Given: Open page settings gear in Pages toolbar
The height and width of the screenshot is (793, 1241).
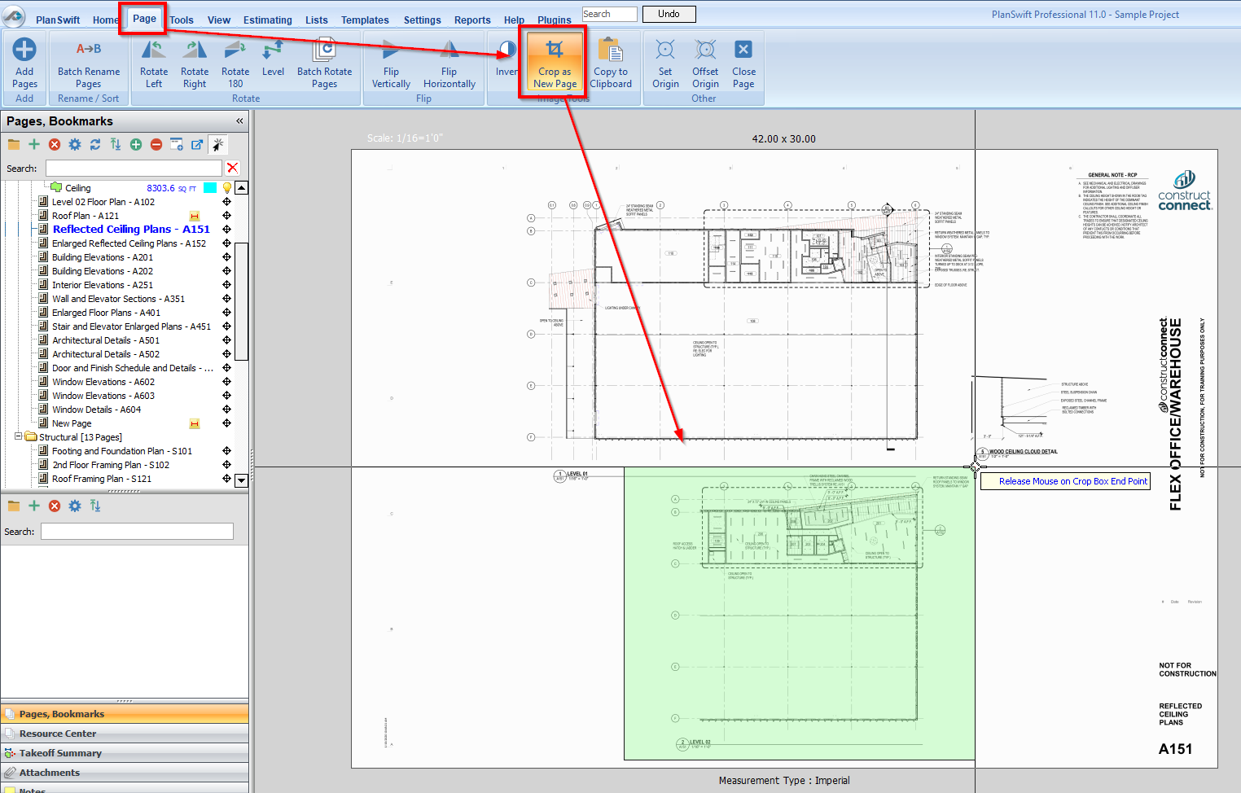Looking at the screenshot, I should 75,144.
